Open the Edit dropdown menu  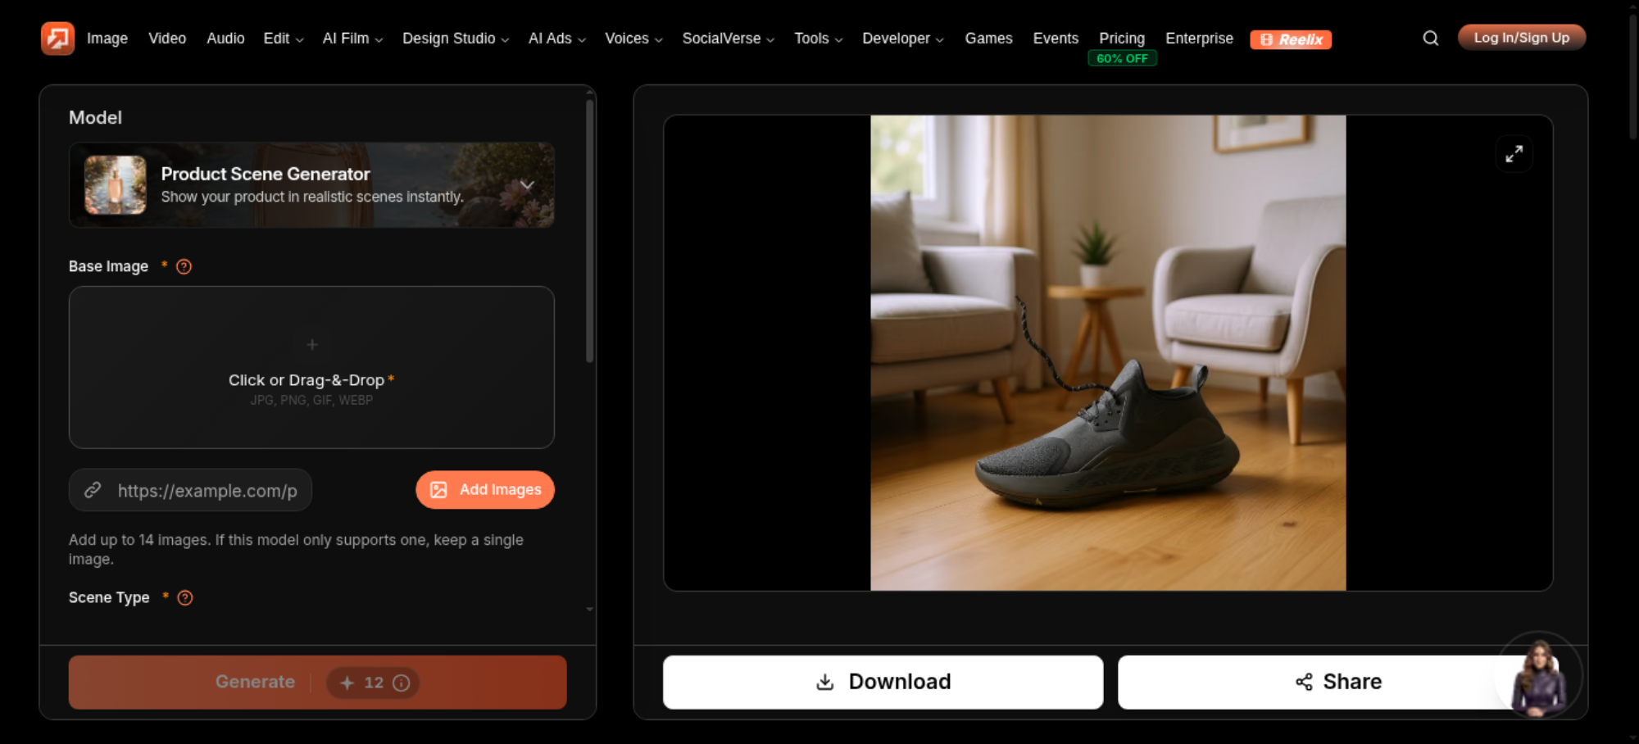283,39
